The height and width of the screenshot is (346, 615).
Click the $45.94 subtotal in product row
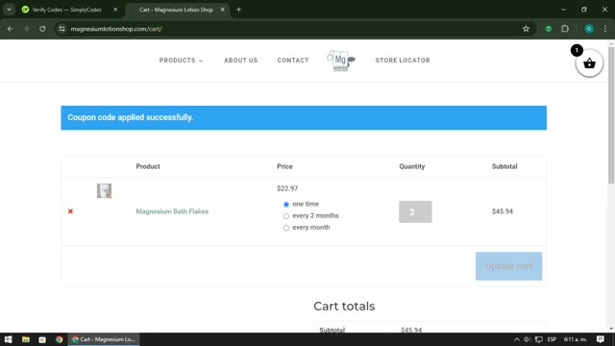503,211
